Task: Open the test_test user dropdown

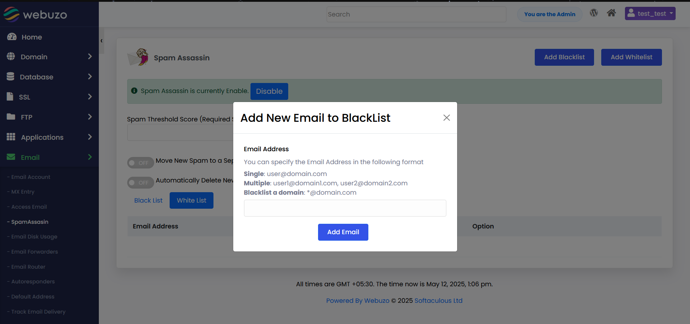Action: point(650,14)
